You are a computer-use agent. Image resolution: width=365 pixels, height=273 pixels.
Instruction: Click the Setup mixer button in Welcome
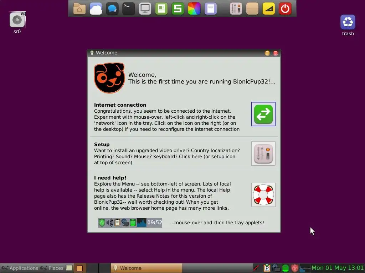(263, 154)
